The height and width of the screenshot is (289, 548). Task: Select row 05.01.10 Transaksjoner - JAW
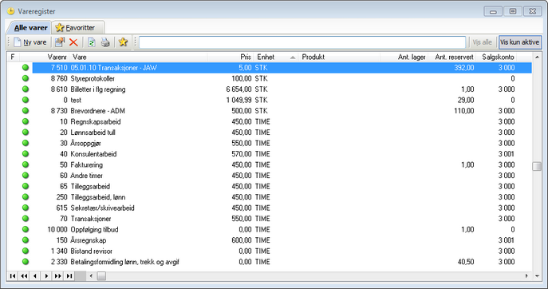tap(269, 68)
